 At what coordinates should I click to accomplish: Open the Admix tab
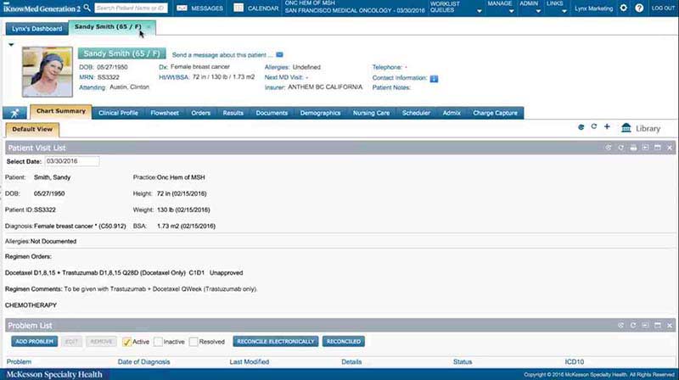[x=452, y=113]
